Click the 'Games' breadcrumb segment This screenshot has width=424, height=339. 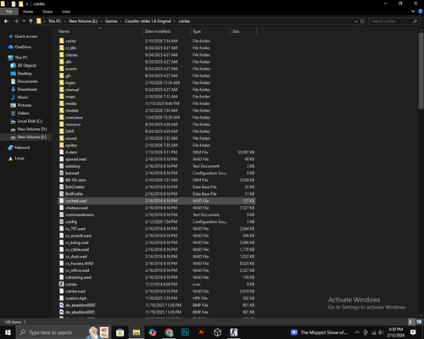[111, 21]
